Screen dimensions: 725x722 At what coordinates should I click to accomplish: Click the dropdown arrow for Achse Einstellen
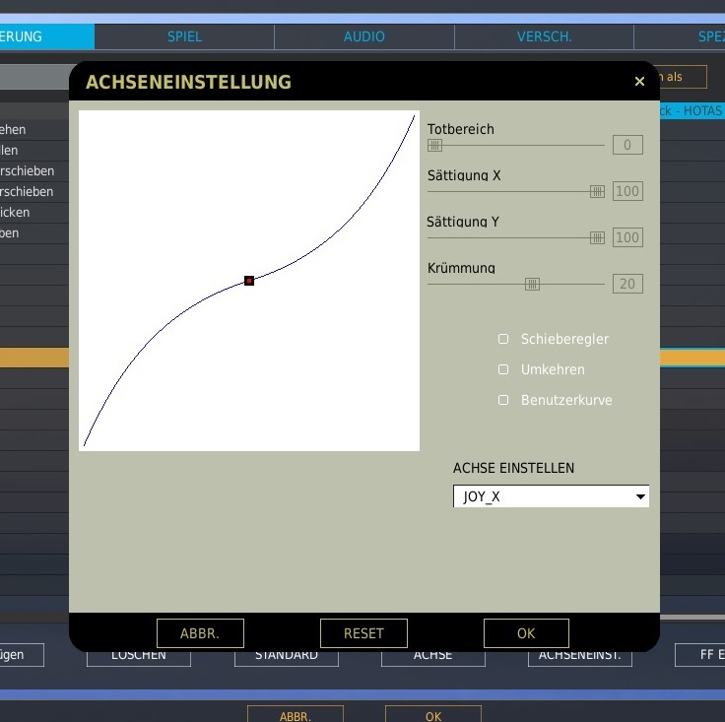(640, 496)
